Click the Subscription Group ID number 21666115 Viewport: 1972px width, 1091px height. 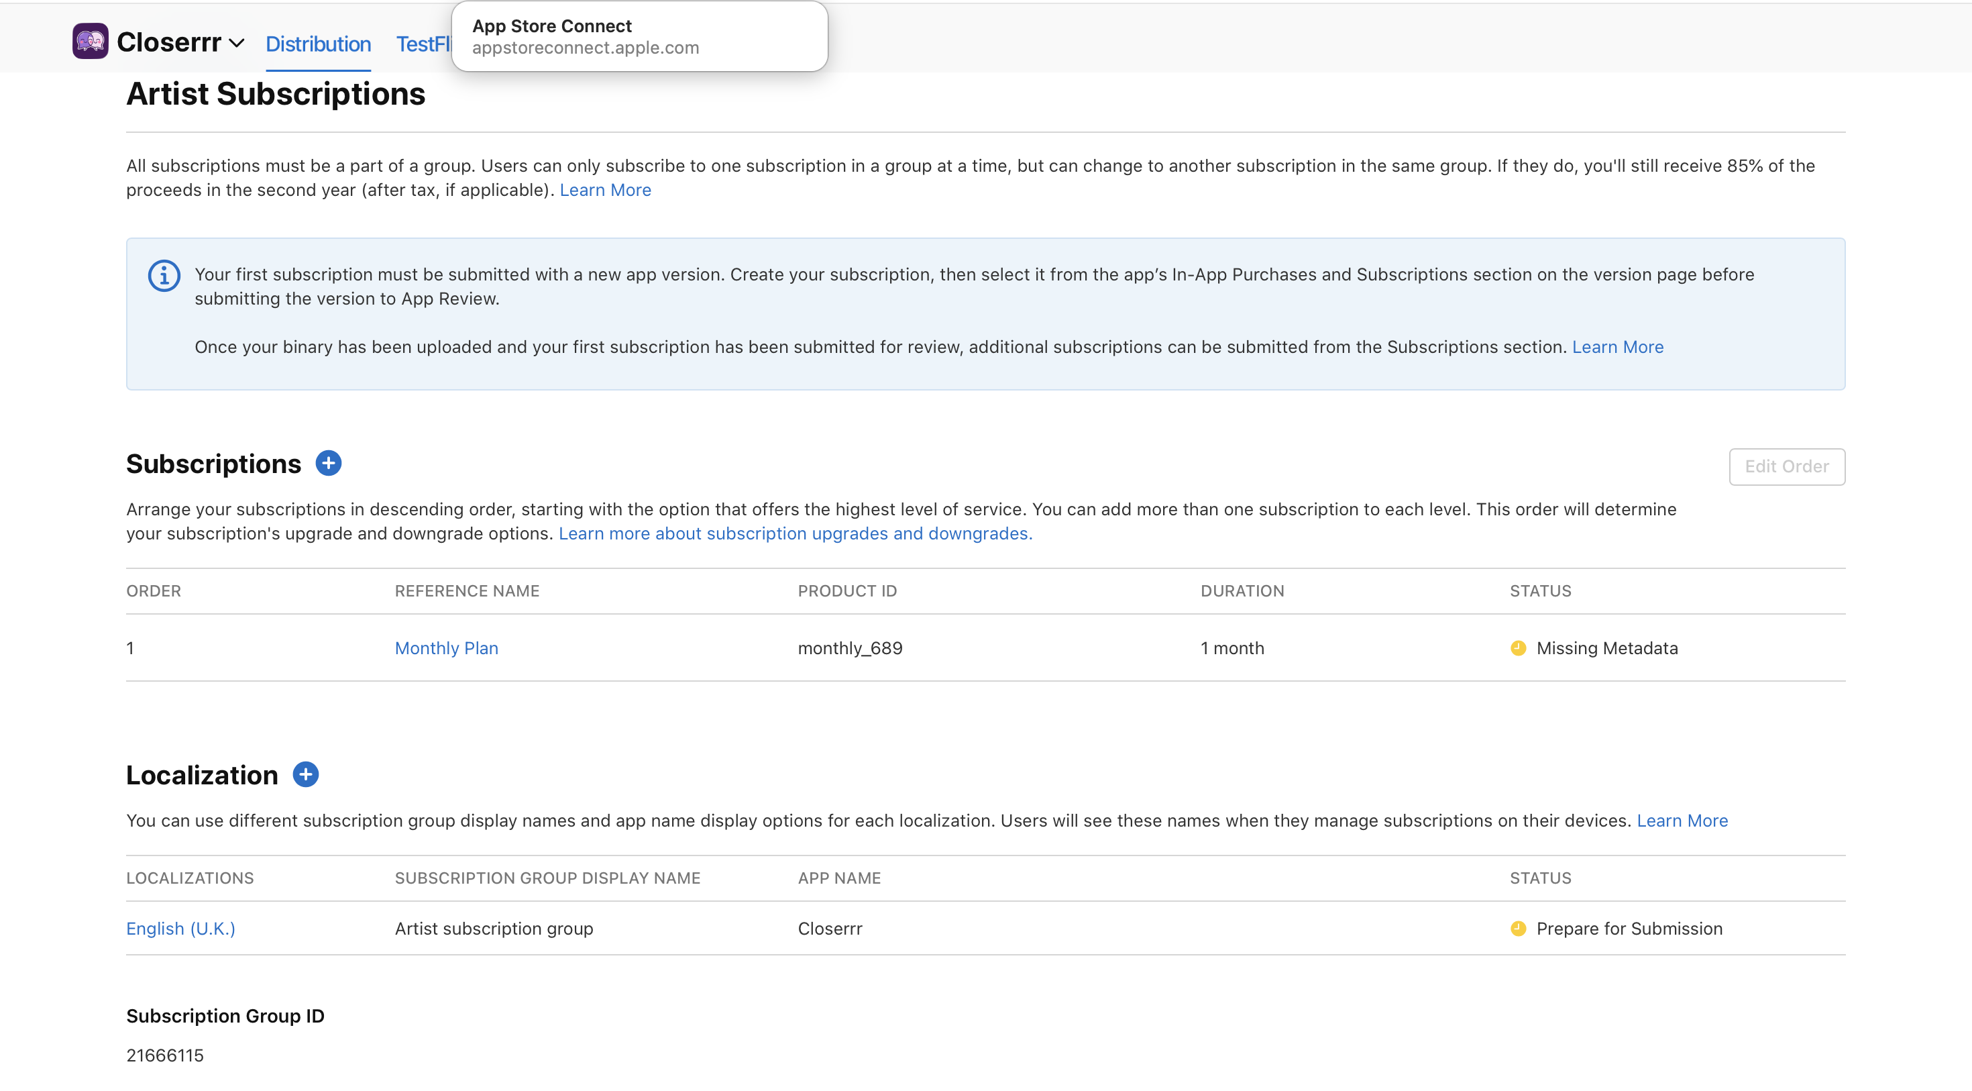pyautogui.click(x=164, y=1055)
